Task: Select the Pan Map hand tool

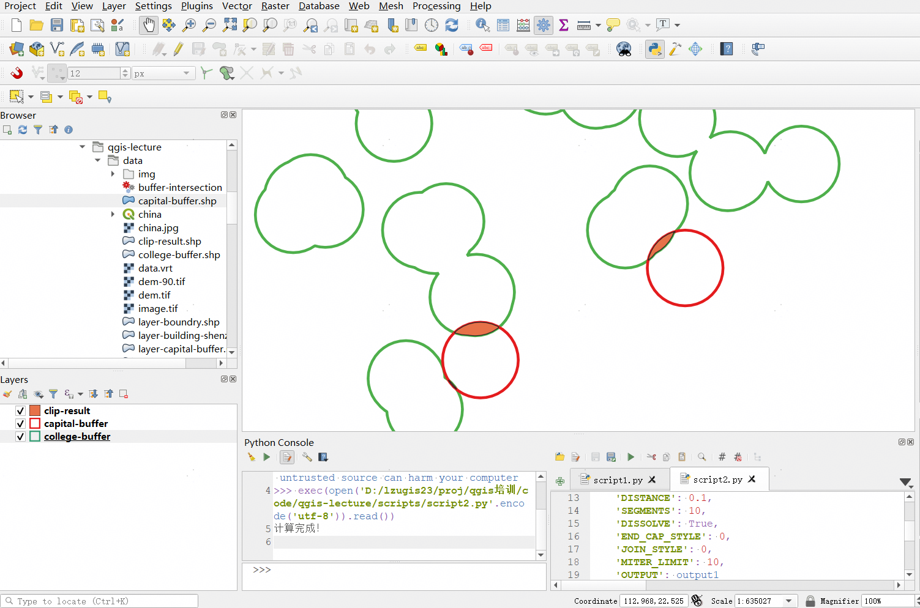Action: click(x=148, y=25)
